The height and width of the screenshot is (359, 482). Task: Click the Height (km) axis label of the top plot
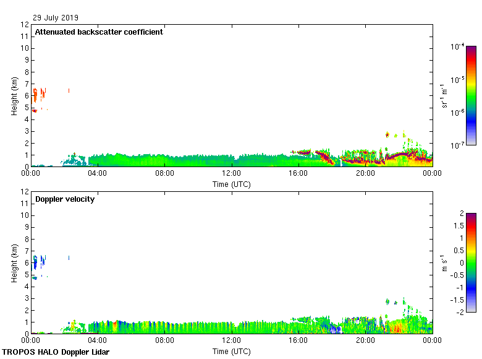[x=14, y=95]
